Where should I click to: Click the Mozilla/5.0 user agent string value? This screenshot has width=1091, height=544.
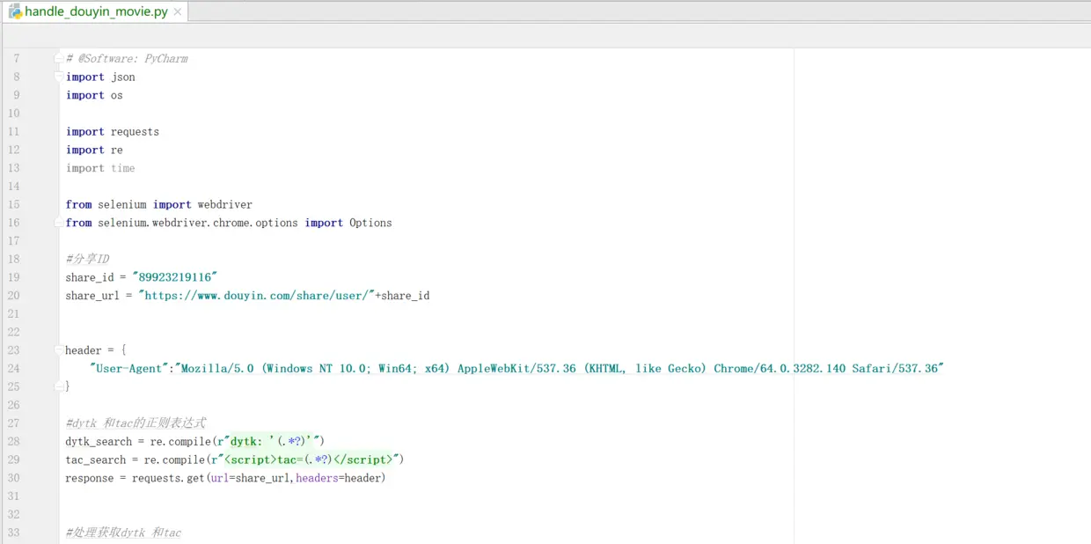[x=560, y=369]
